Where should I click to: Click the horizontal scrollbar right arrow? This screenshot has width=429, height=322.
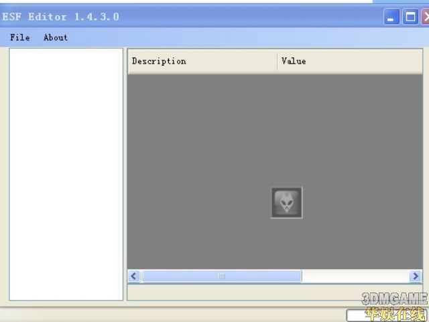(x=416, y=276)
